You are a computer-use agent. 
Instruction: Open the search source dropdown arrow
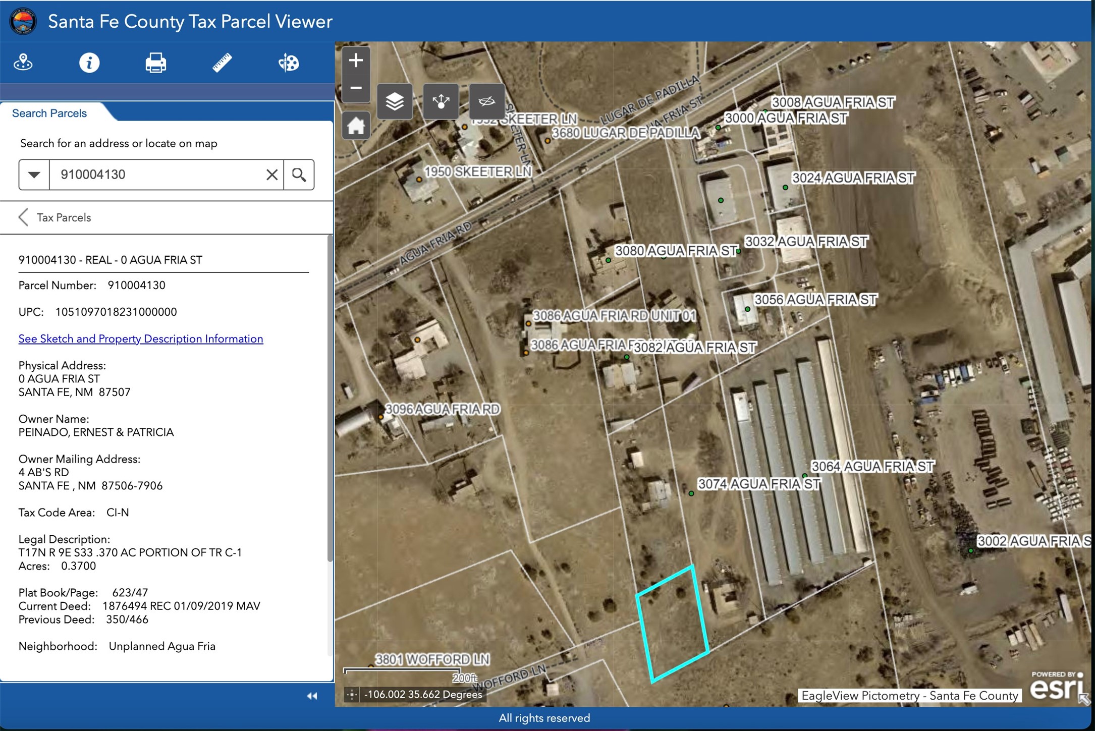pos(34,175)
